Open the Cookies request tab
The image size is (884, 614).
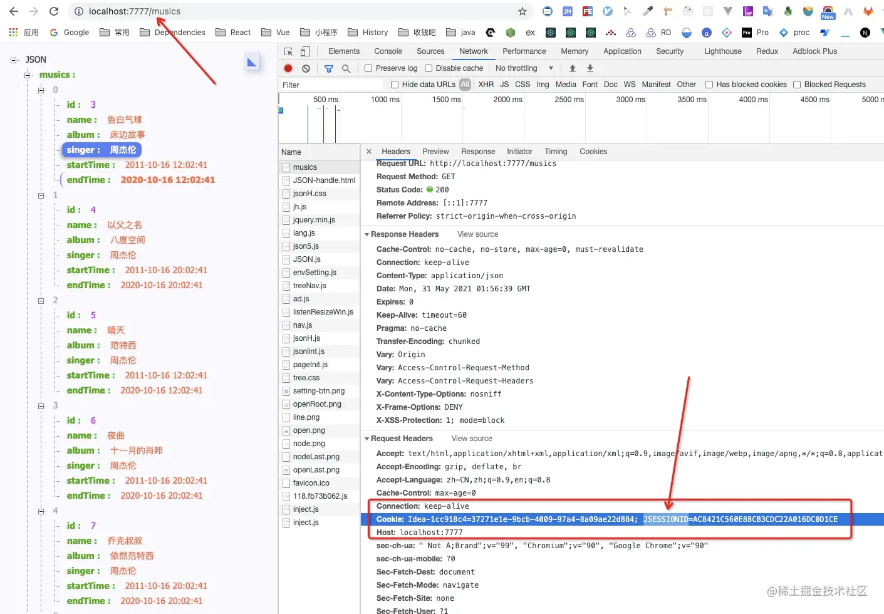point(593,152)
